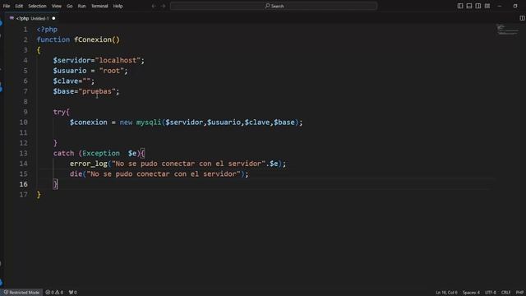Image resolution: width=526 pixels, height=296 pixels.
Task: Click the $clave variable on line 6
Action: point(66,81)
